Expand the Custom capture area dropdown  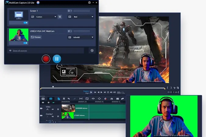[46, 17]
